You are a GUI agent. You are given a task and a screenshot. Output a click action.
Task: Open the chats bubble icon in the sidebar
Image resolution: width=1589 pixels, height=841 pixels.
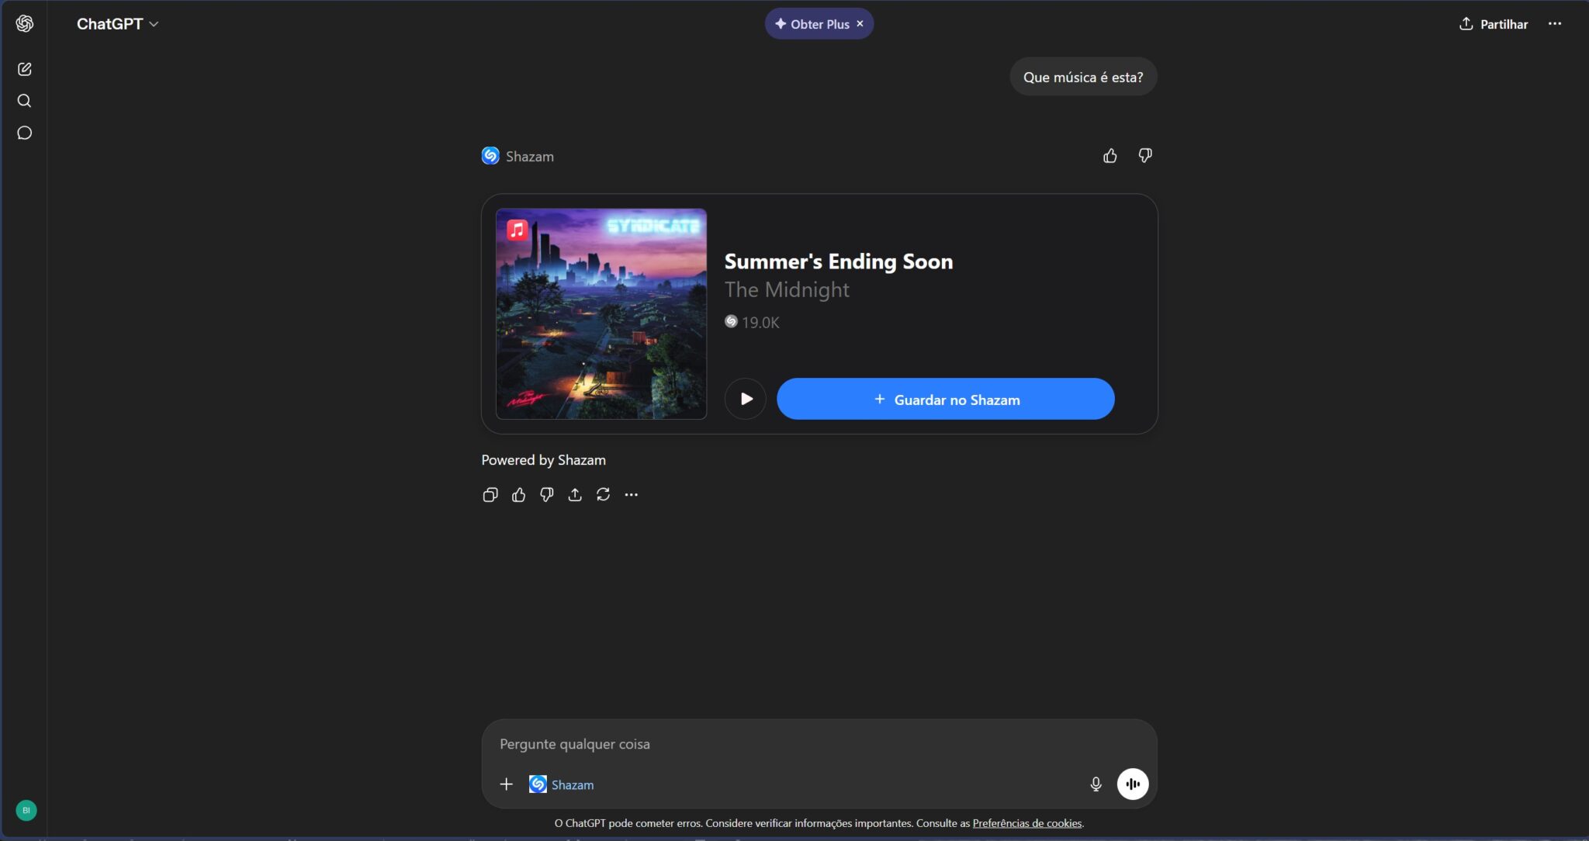[x=25, y=133]
